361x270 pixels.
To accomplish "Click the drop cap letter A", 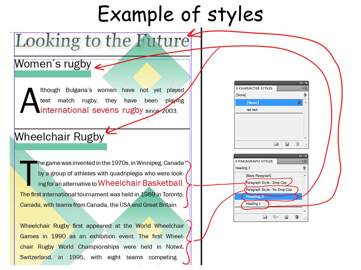I will 29,100.
